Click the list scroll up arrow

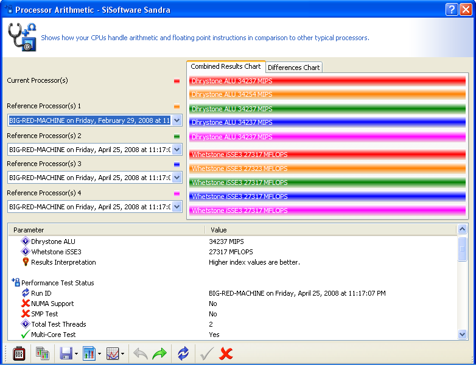pos(462,229)
